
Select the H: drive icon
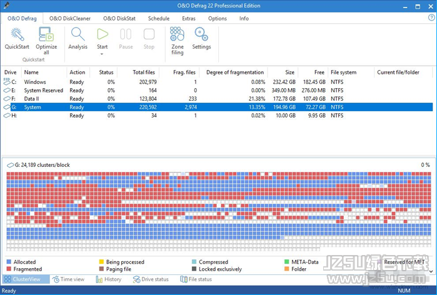pos(7,116)
